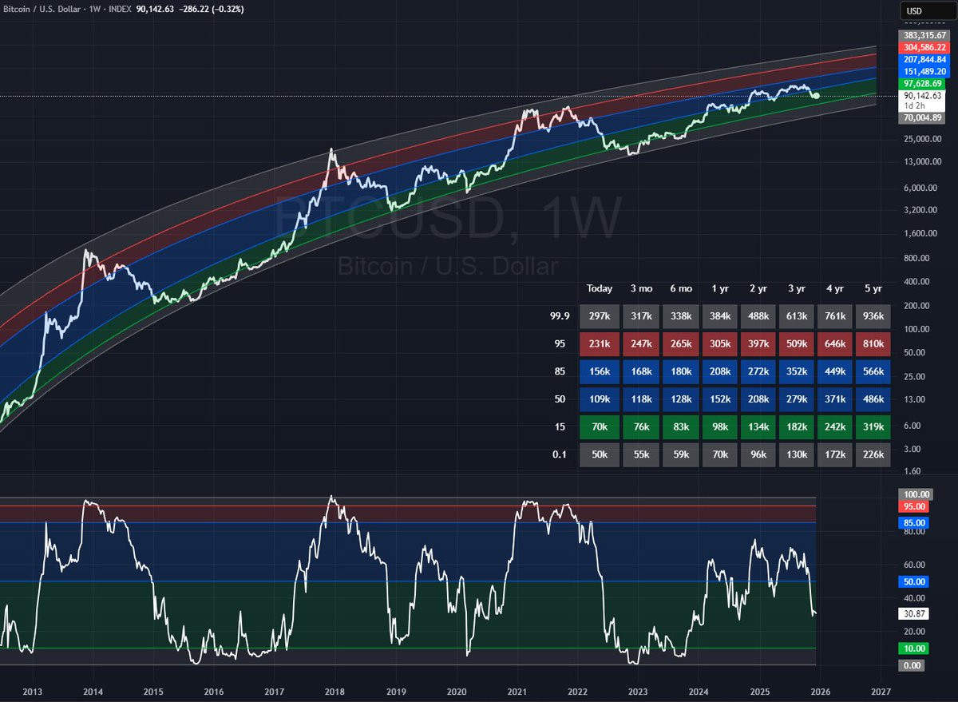Click the 3 mo column header
This screenshot has height=702, width=958.
click(643, 288)
